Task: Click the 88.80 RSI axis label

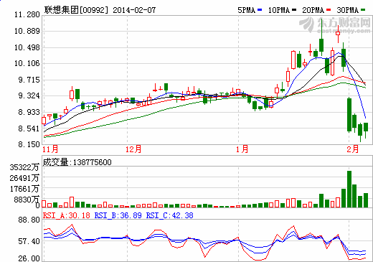Action: coord(29,220)
